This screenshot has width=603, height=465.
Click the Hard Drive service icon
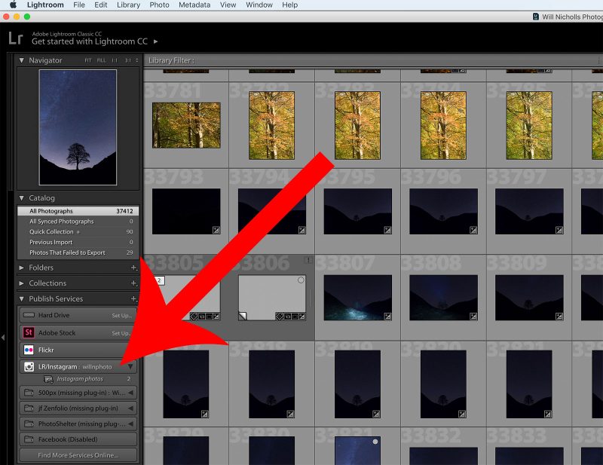(x=29, y=315)
